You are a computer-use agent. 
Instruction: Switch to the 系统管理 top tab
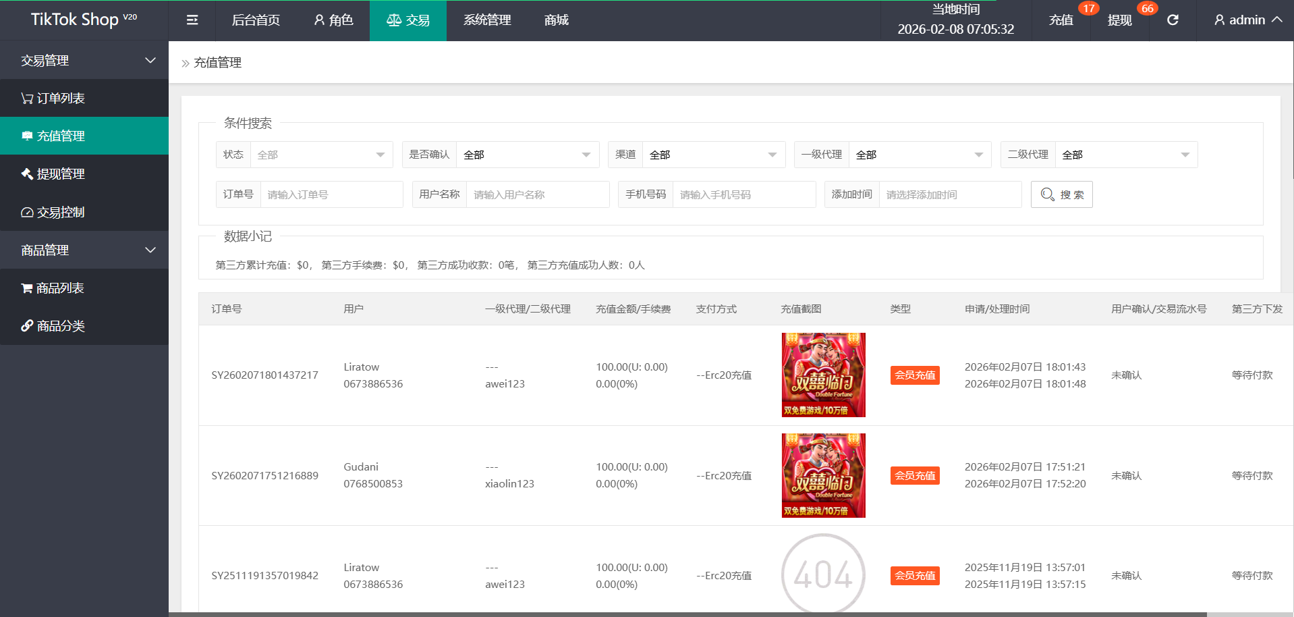(487, 20)
